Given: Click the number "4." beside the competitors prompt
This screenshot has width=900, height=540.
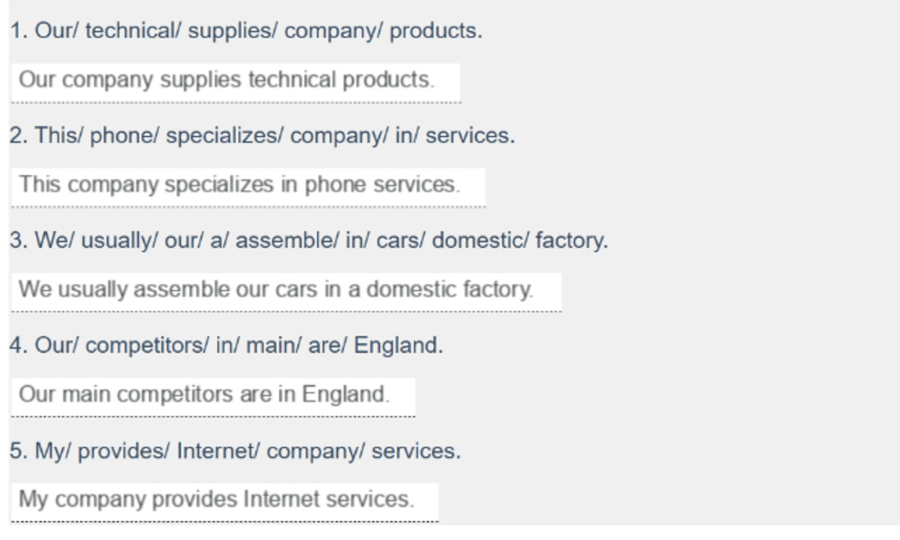Looking at the screenshot, I should click(x=18, y=346).
